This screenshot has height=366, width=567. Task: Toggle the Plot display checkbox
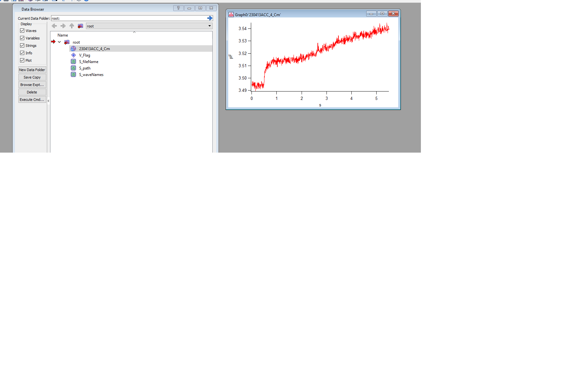coord(22,60)
